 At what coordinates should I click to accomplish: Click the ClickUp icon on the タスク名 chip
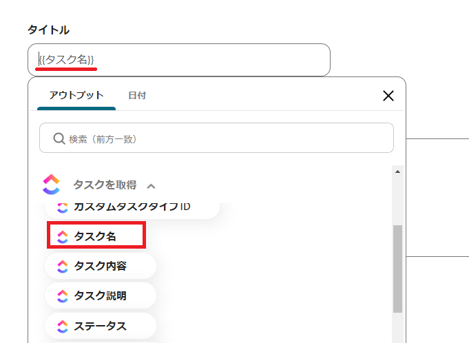coord(63,236)
